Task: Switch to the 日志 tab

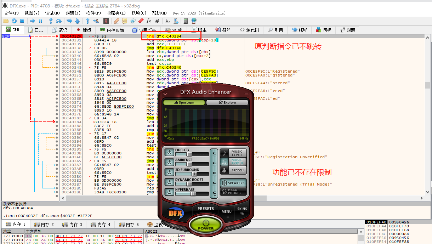Action: 36,30
